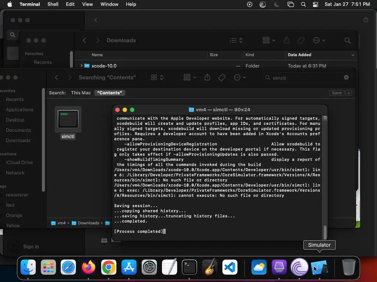This screenshot has width=377, height=282.
Task: Set search scope to This Mac
Action: pos(81,93)
